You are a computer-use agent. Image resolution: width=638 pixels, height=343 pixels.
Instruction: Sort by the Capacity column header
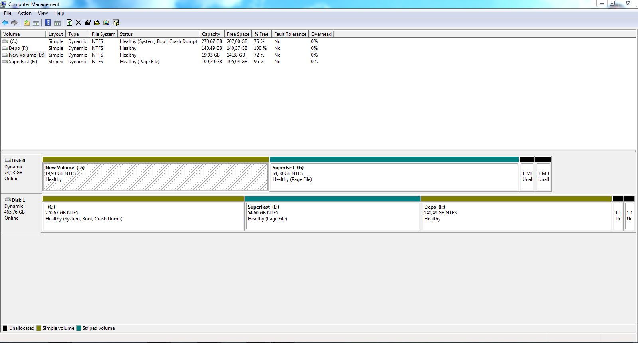212,34
